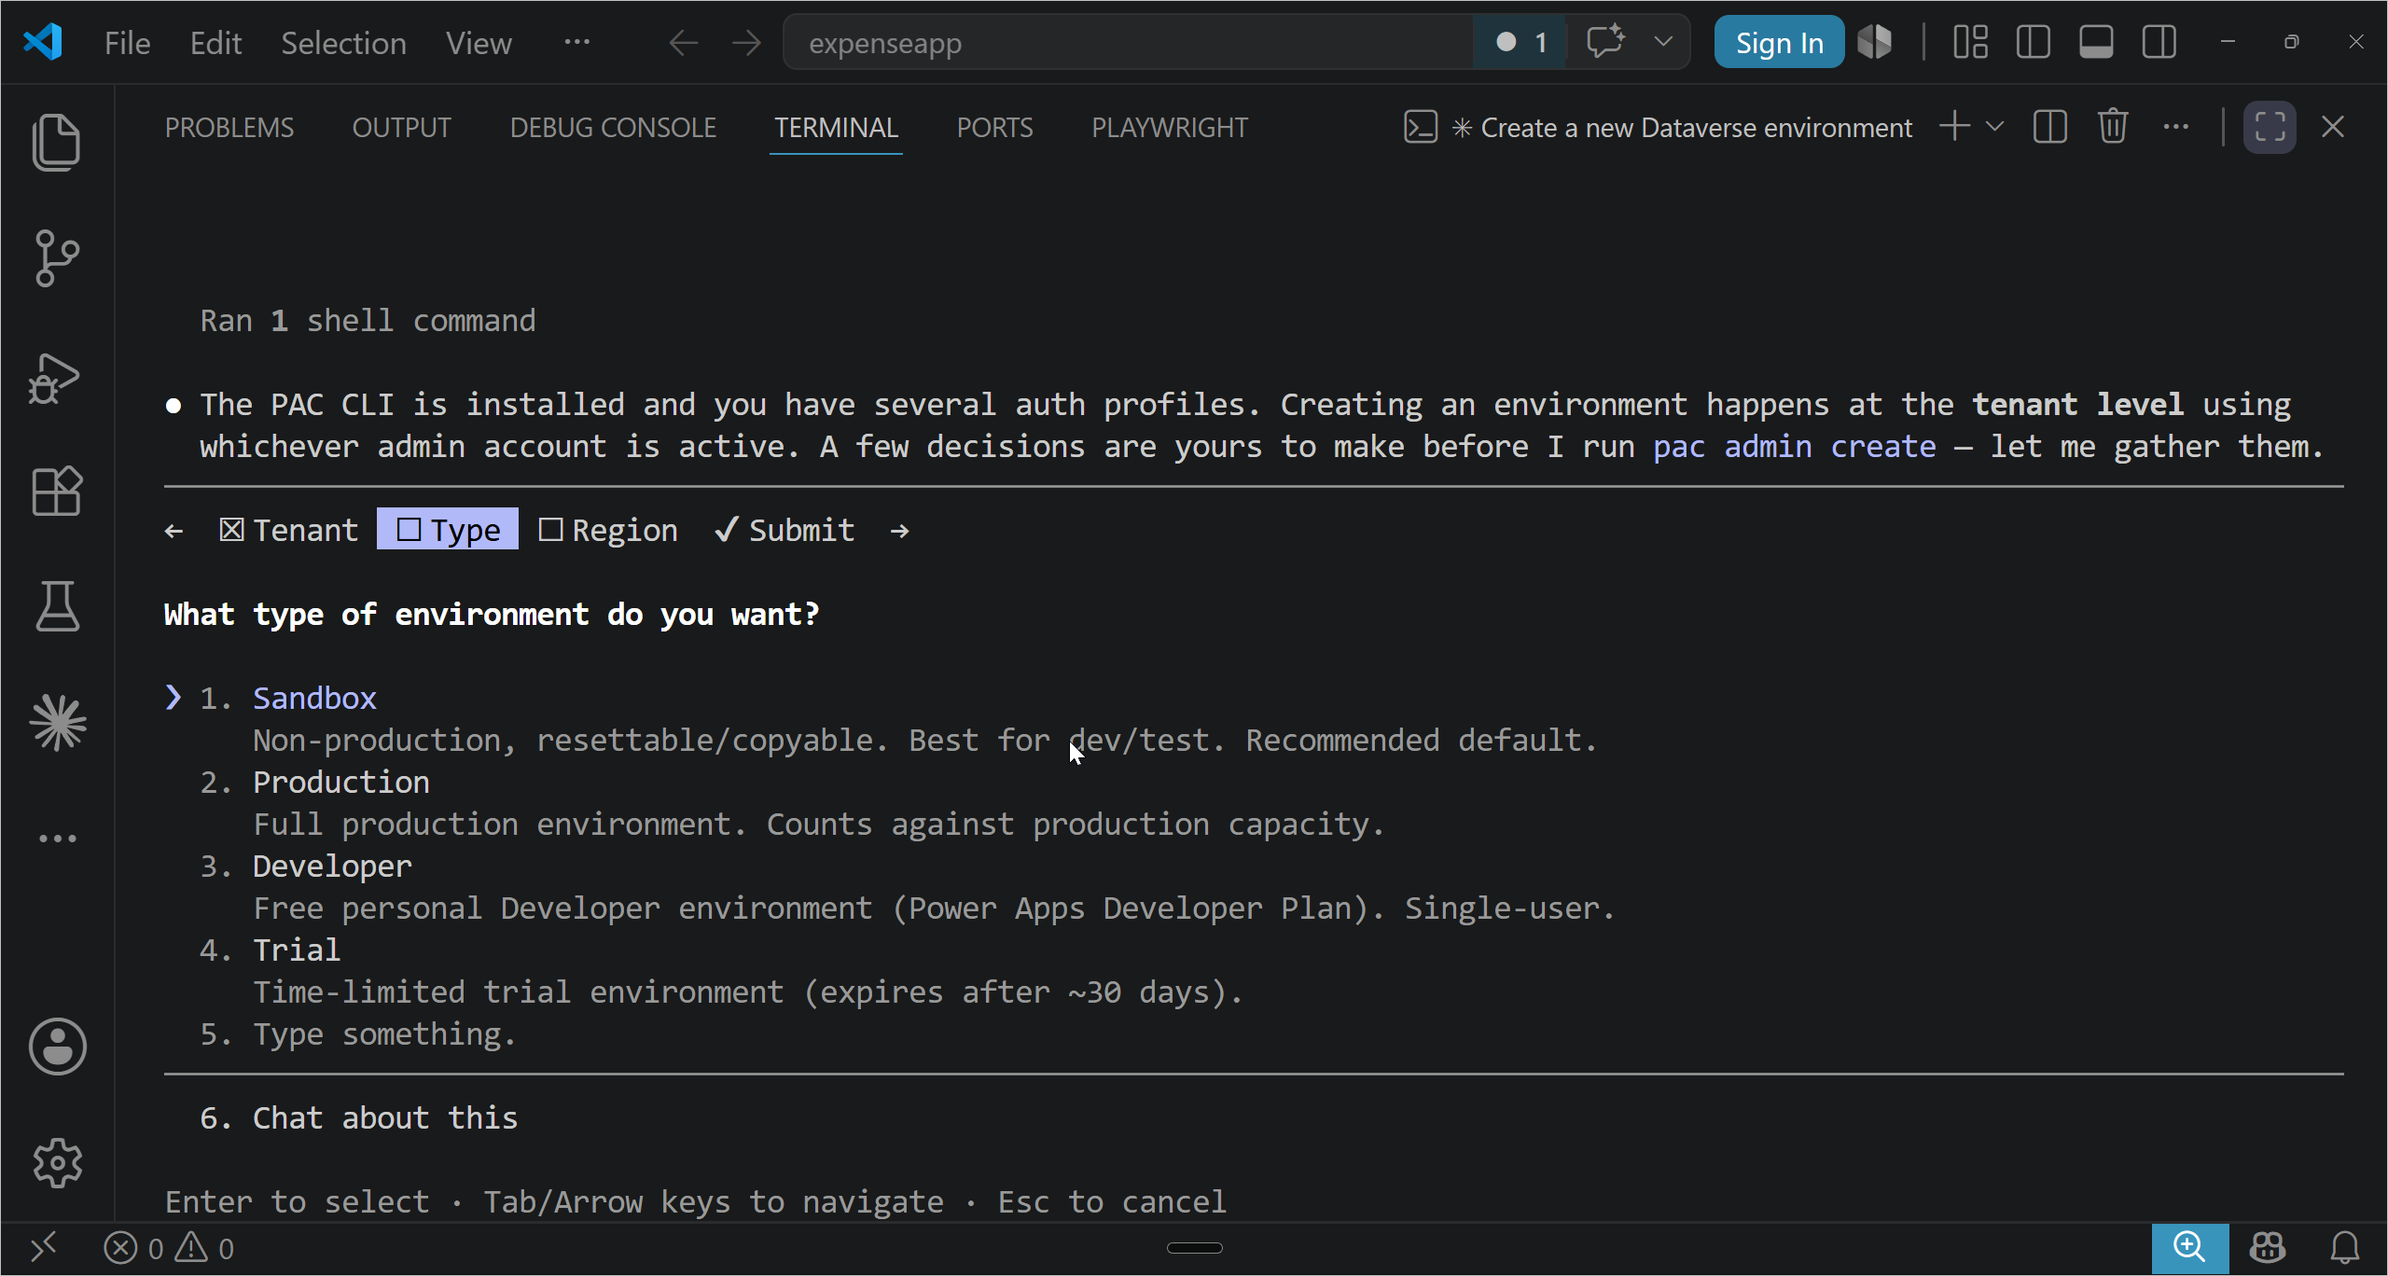Open the Edit menu
2388x1276 pixels.
coord(215,43)
